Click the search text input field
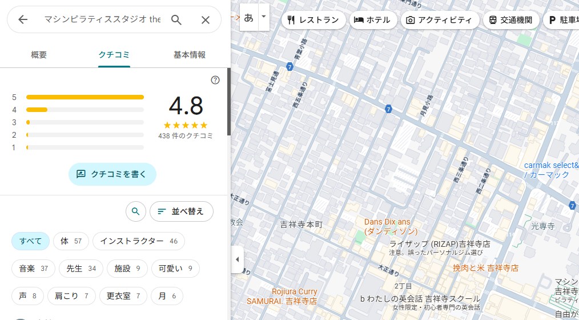The width and height of the screenshot is (579, 320). 103,20
